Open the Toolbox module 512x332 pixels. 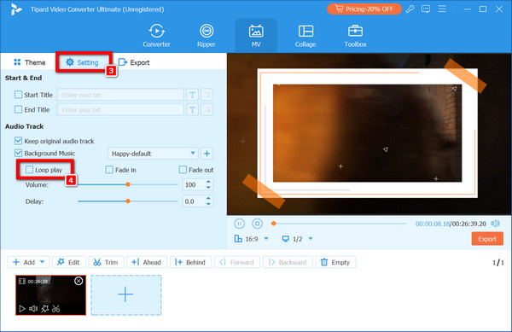pos(355,36)
